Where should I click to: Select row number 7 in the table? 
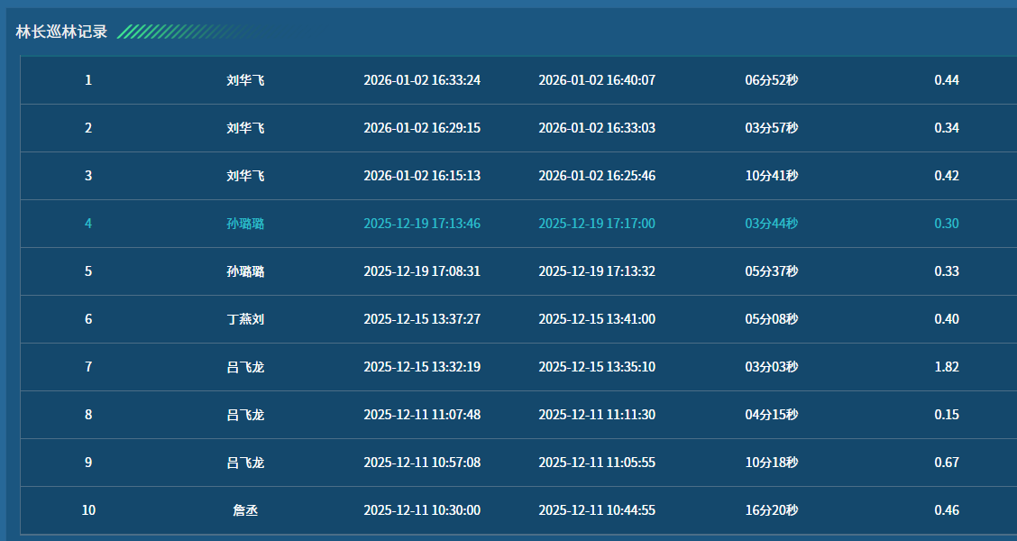88,367
